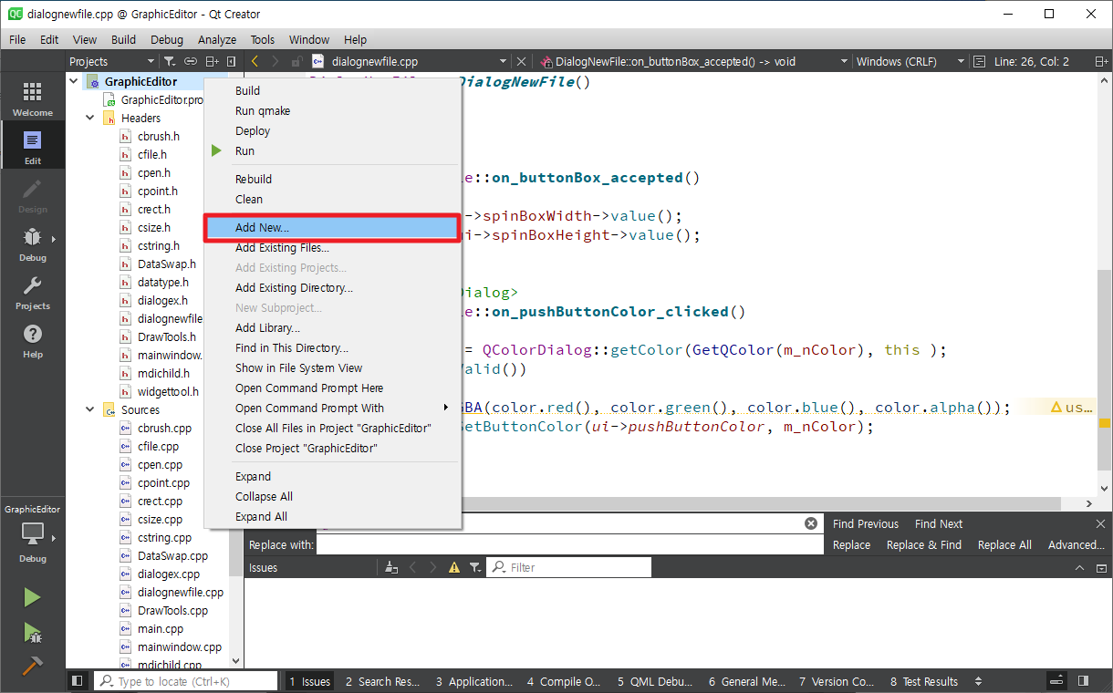Clear the Issues pane
Viewport: 1113px width, 693px height.
(x=391, y=567)
